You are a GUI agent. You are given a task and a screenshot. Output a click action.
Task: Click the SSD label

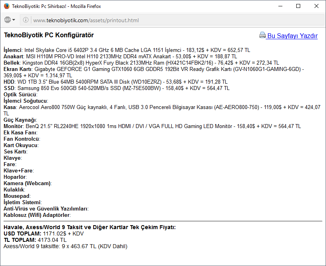click(9, 88)
